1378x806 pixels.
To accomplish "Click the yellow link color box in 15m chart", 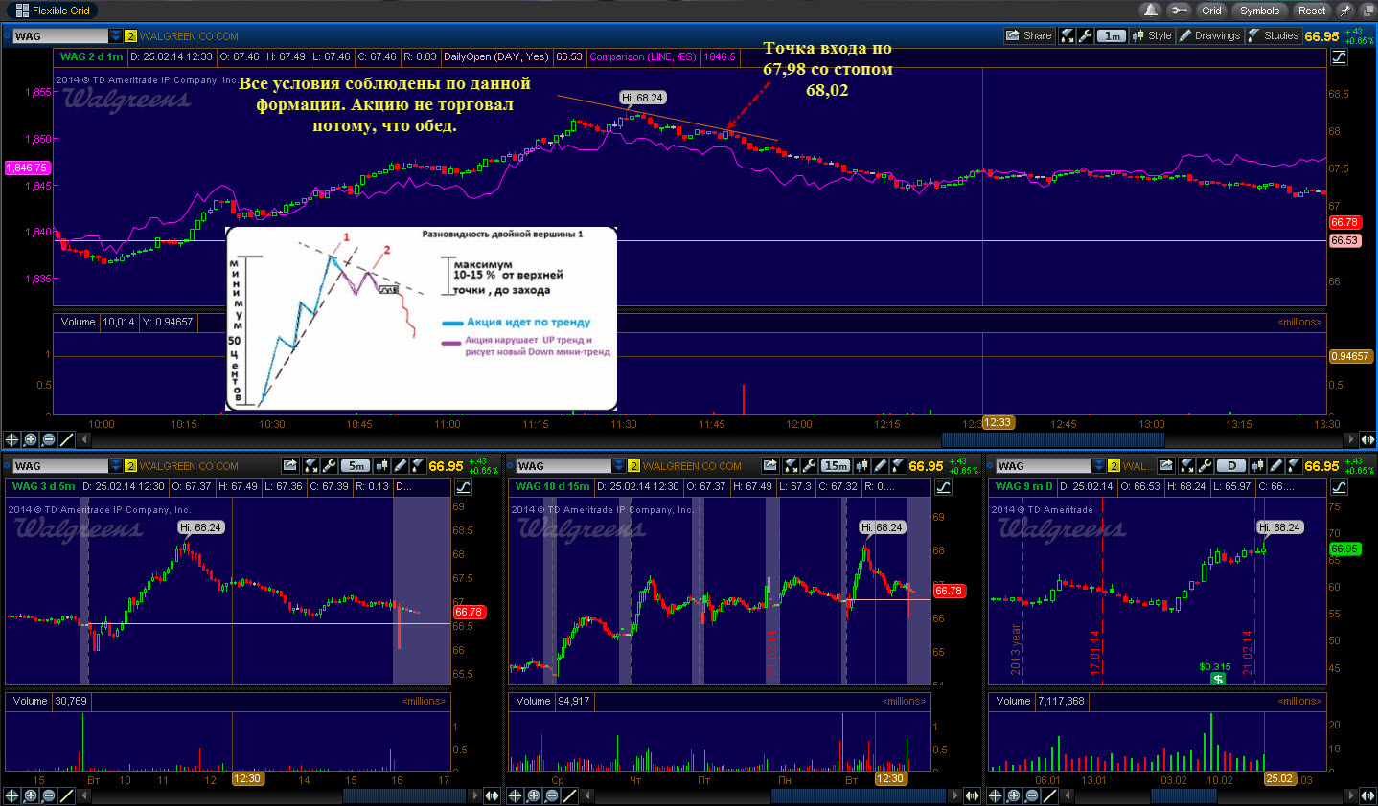I will 633,466.
